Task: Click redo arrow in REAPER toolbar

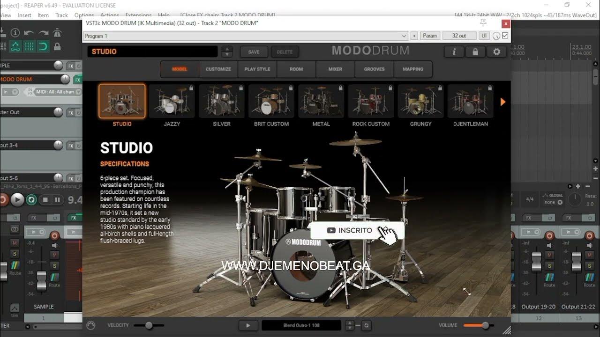Action: pyautogui.click(x=43, y=33)
